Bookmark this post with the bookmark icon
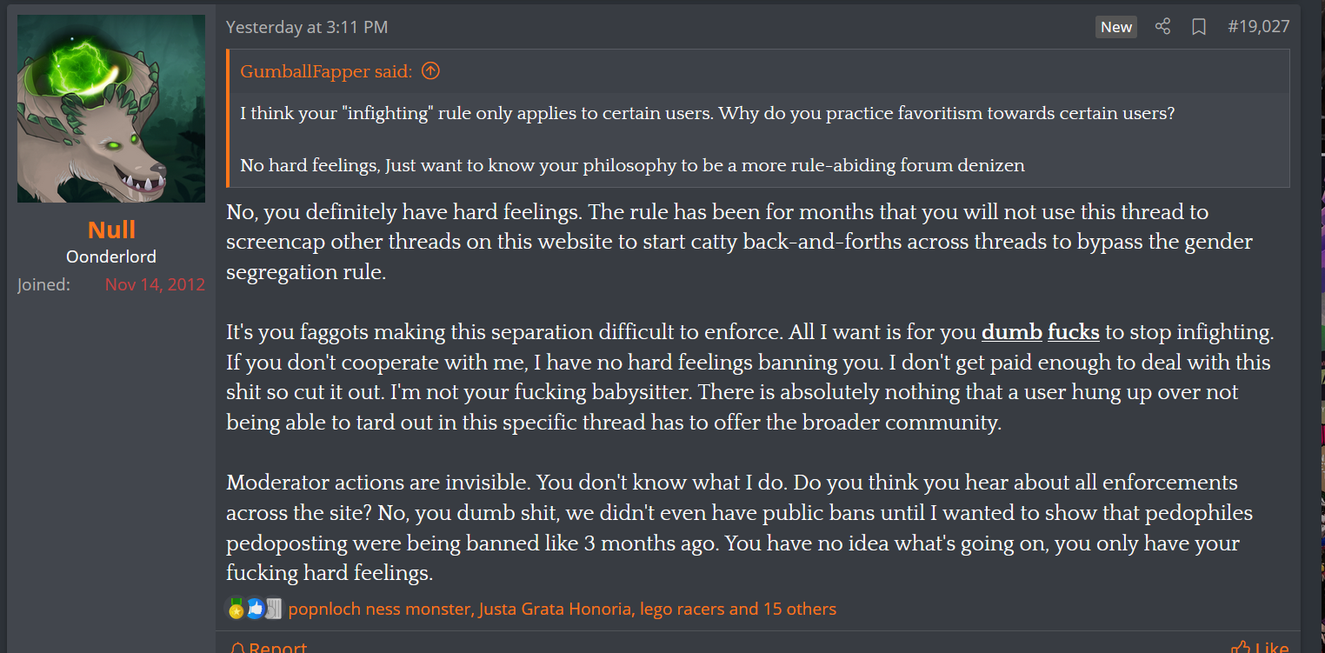Image resolution: width=1325 pixels, height=653 pixels. pyautogui.click(x=1199, y=27)
